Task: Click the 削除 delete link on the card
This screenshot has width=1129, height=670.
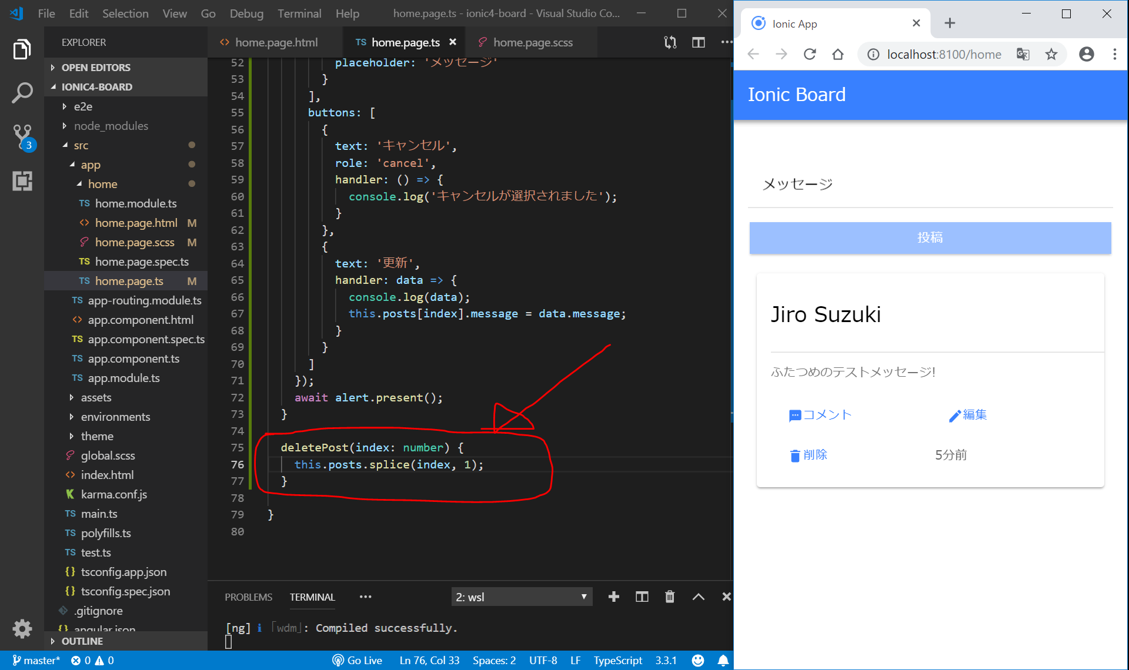Action: 809,455
